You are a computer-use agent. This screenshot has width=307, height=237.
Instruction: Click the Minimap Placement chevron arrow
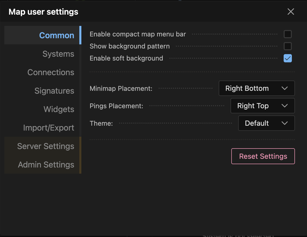tap(284, 88)
